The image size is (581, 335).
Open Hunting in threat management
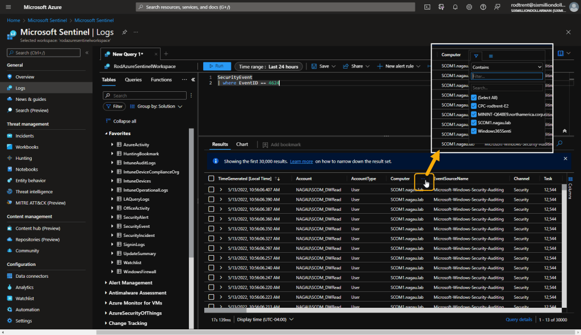(24, 158)
